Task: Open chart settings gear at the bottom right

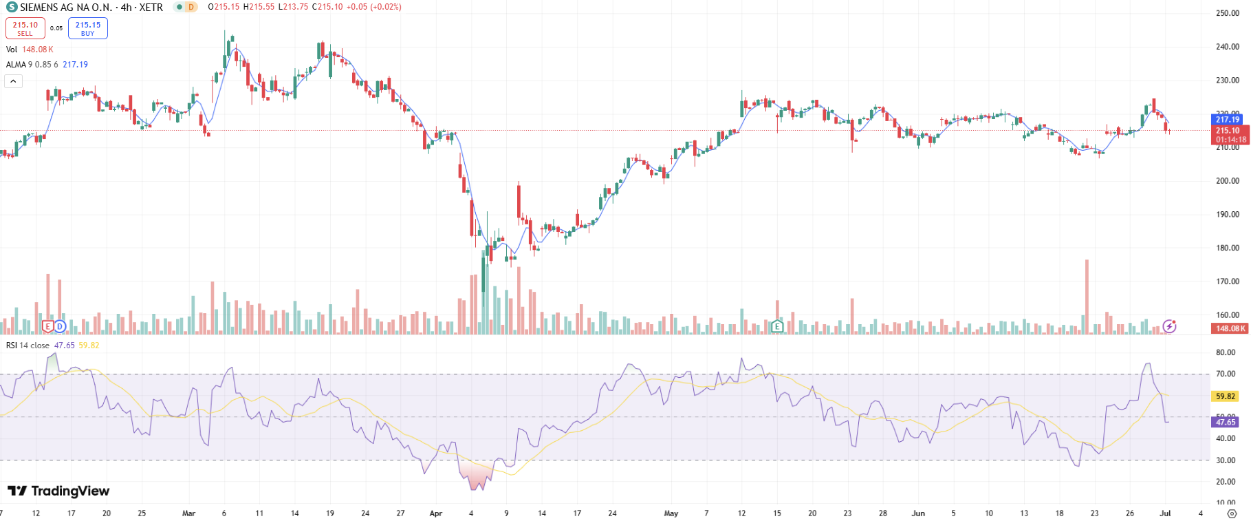Action: click(1232, 513)
